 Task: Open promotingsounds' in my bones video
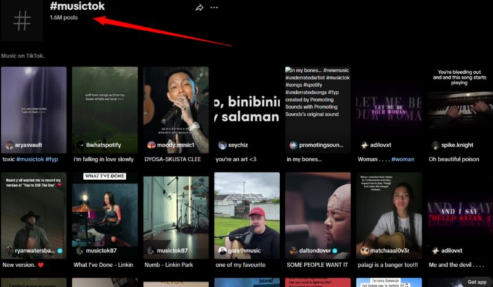[318, 110]
